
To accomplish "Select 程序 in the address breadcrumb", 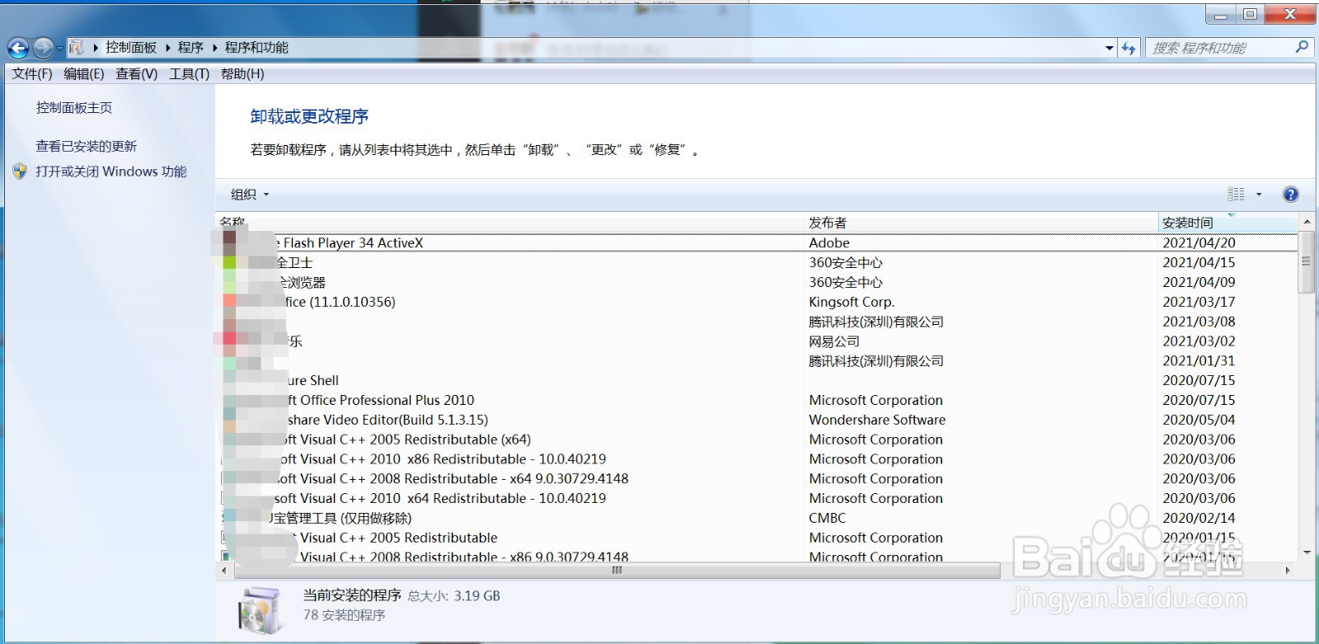I will point(190,48).
